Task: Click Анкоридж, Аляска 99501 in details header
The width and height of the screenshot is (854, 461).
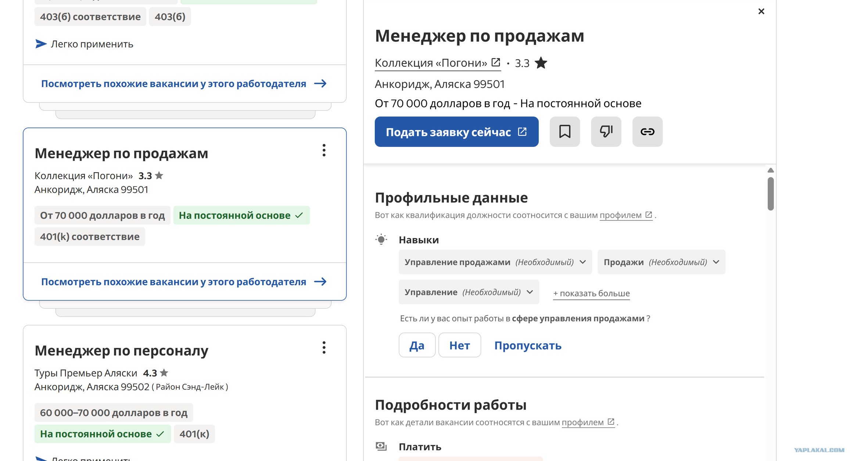Action: [439, 84]
